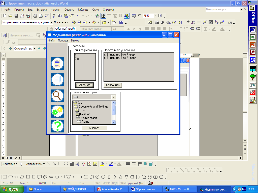Click the green question mark help icon
The image size is (258, 193).
pos(57,126)
